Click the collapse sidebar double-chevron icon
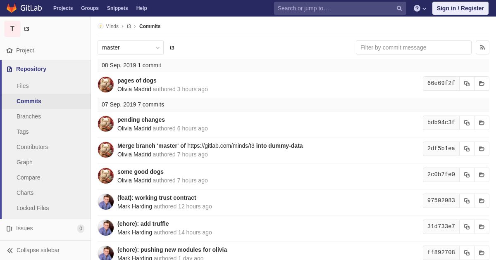This screenshot has height=260, width=496. point(10,250)
